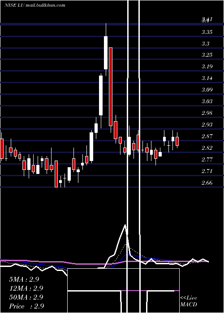Click the Price : 2.9 readout

pyautogui.click(x=26, y=306)
